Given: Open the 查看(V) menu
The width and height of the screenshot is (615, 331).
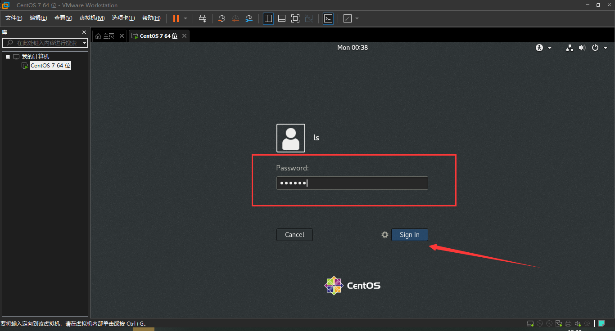Looking at the screenshot, I should pos(63,18).
